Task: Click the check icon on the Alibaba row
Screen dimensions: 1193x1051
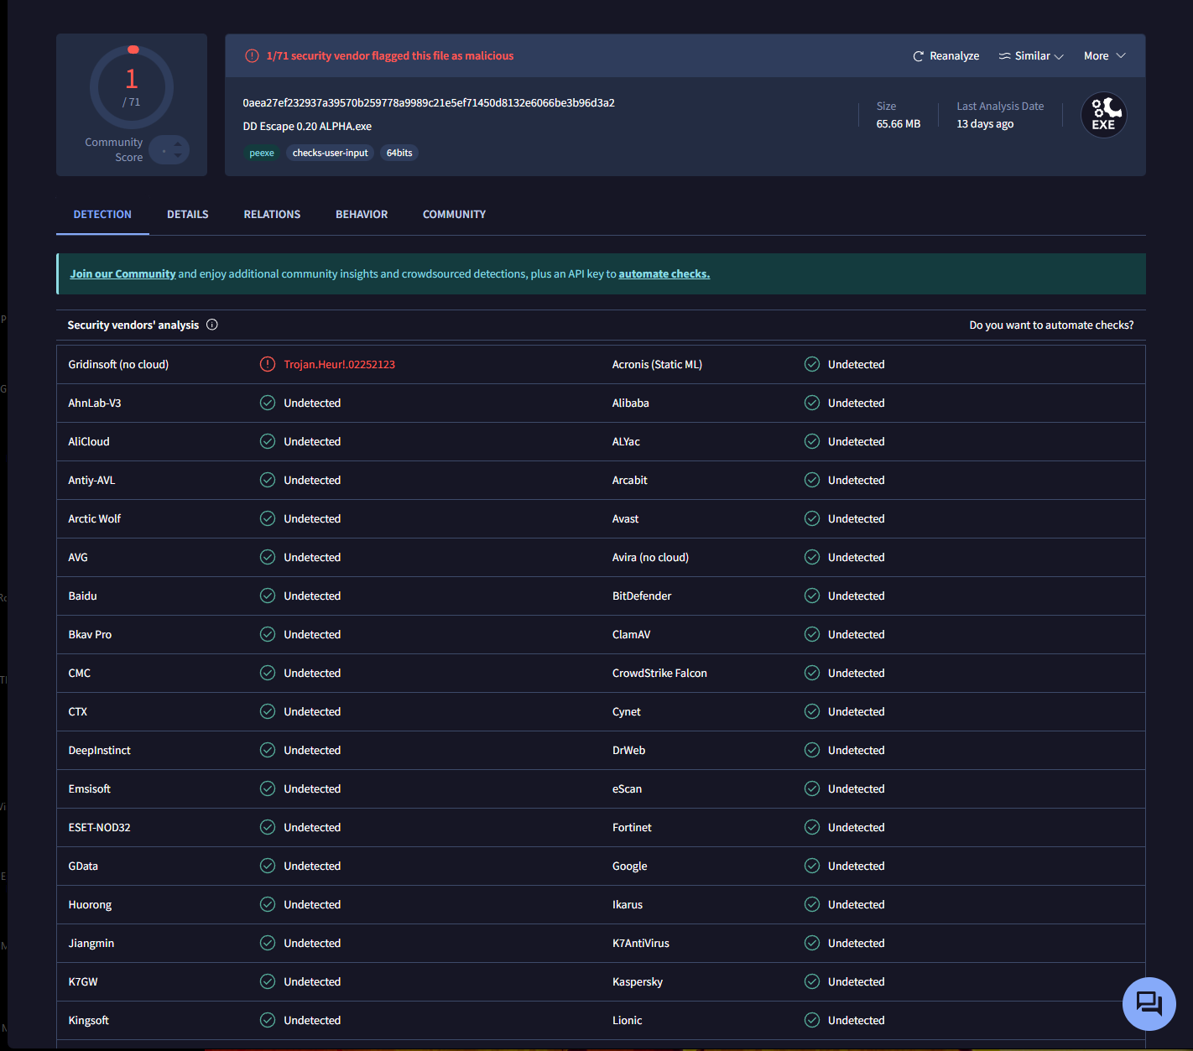Action: point(812,403)
